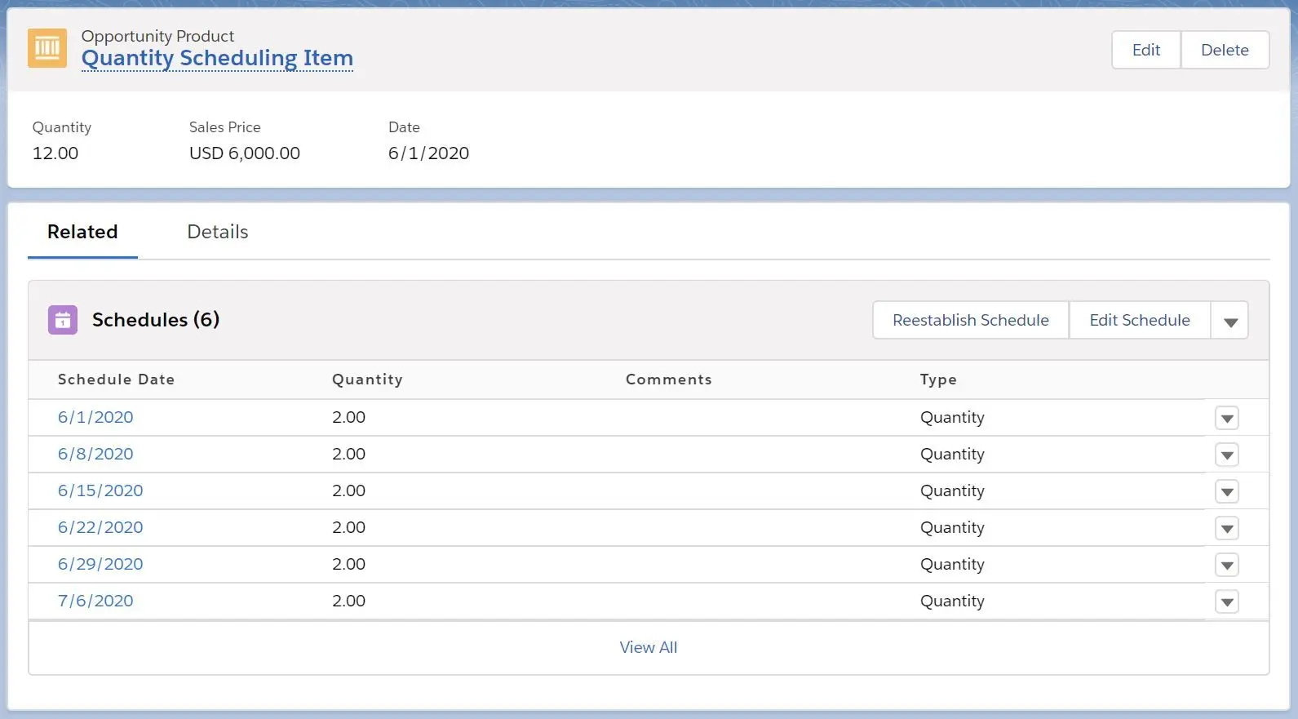Open schedule 6/29/2020 link
1298x719 pixels.
(100, 564)
